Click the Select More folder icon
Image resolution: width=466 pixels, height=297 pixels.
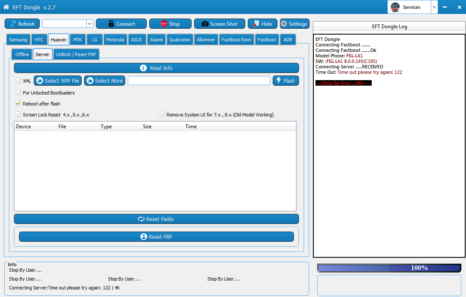coord(90,81)
